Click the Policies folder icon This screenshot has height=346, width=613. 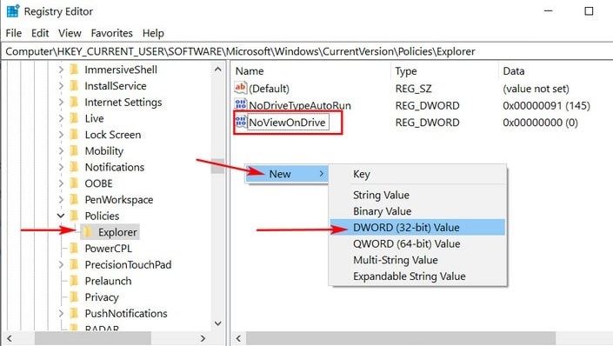point(74,216)
